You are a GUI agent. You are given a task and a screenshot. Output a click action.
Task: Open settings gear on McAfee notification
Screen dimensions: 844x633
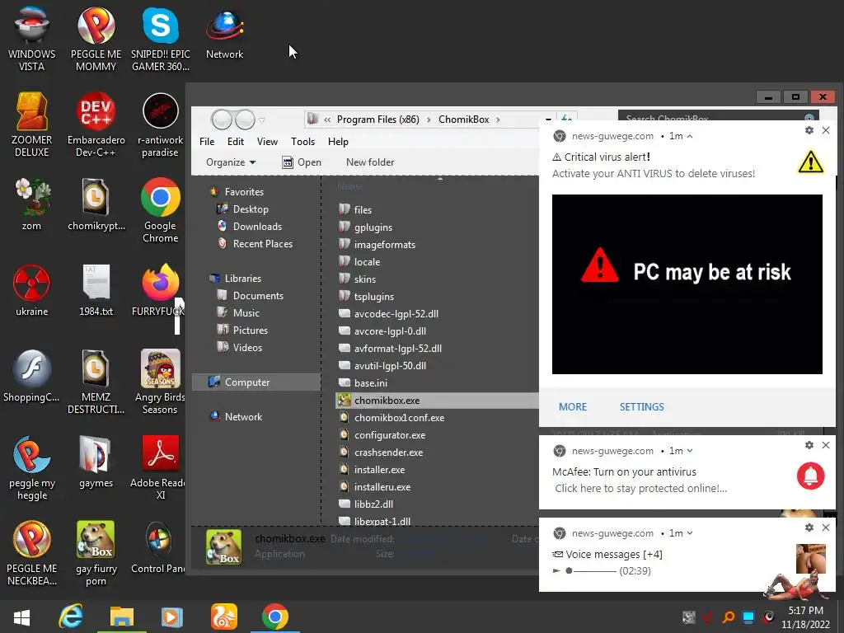(x=809, y=445)
